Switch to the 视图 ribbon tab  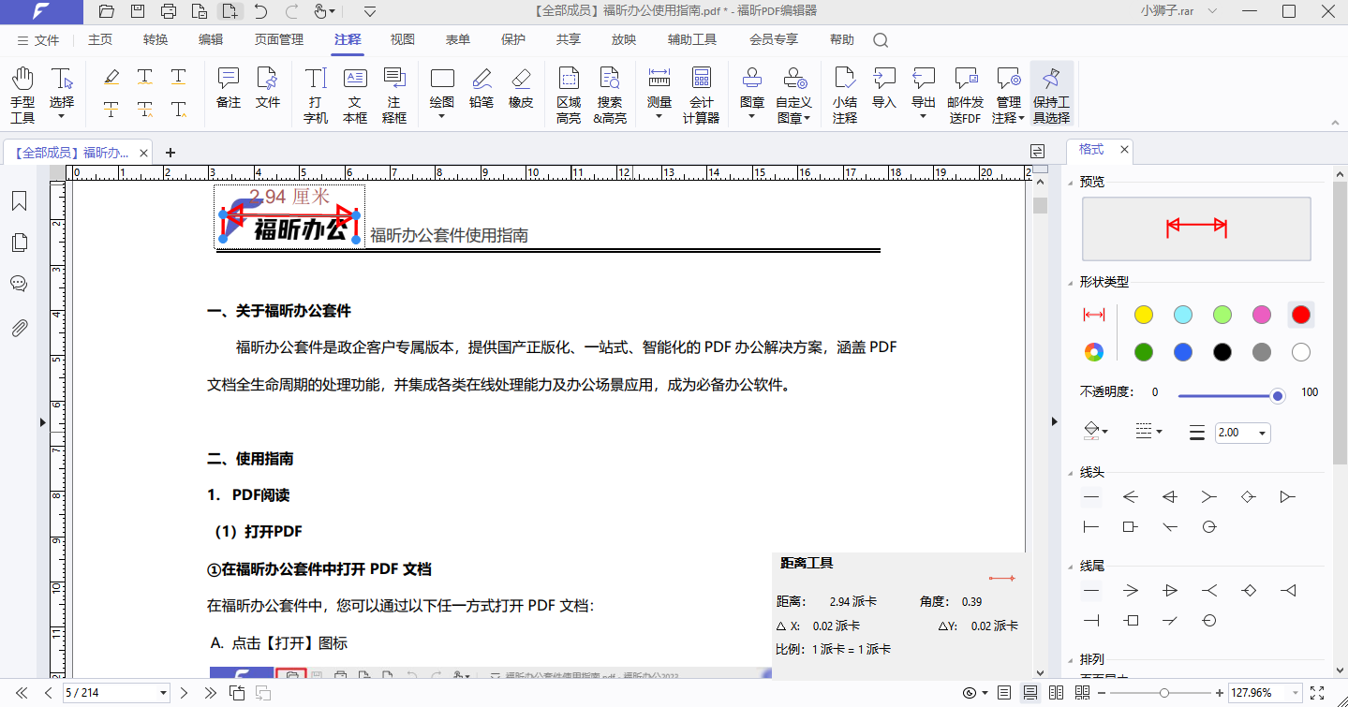tap(402, 39)
